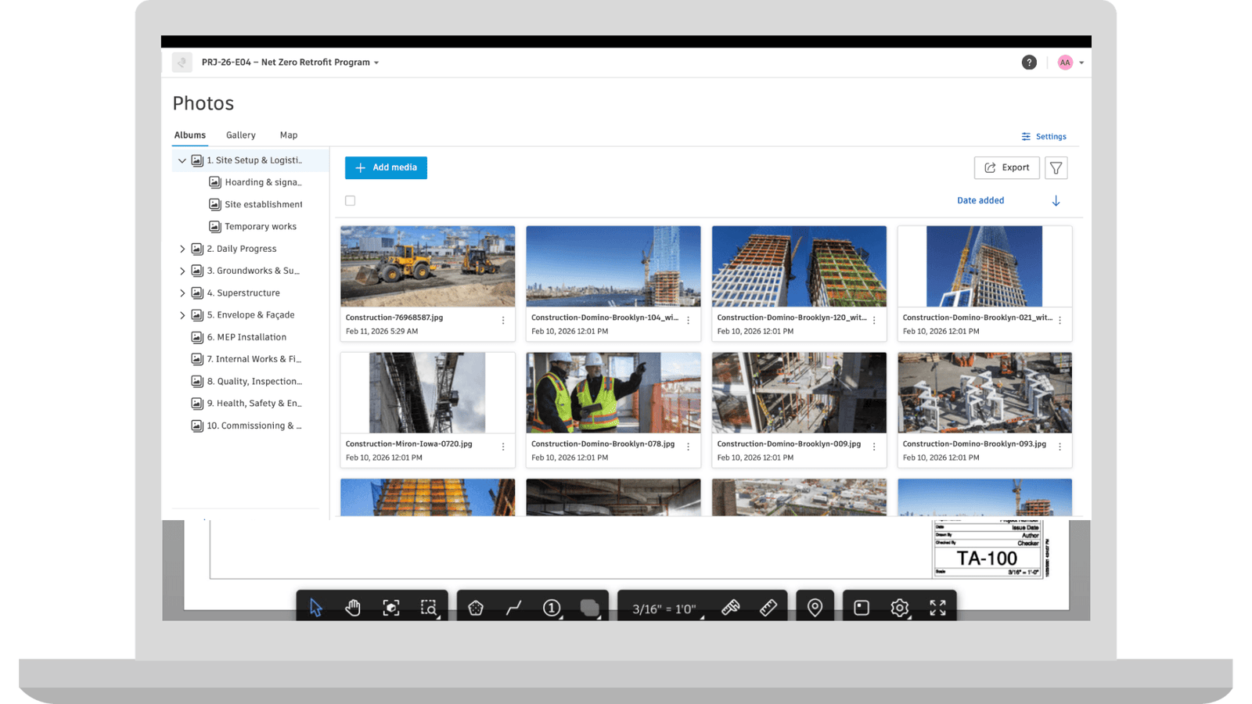Click the Add media button

click(386, 167)
